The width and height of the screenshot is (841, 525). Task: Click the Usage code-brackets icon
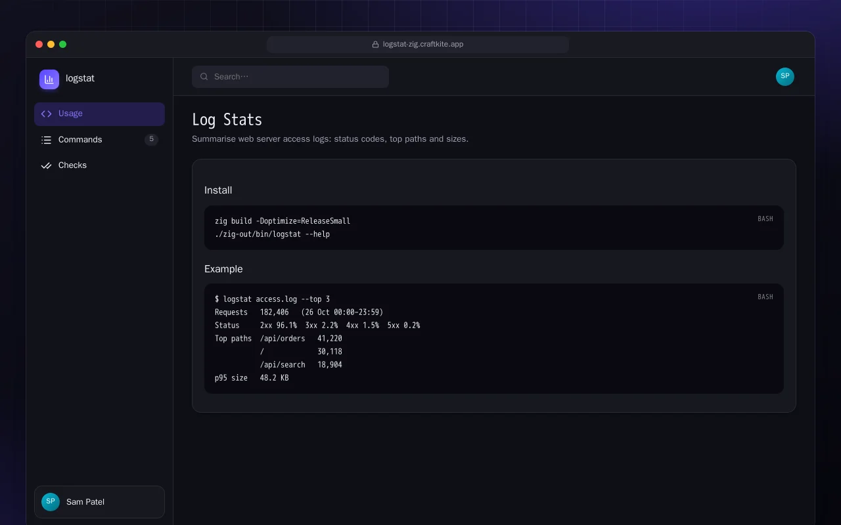pyautogui.click(x=46, y=114)
